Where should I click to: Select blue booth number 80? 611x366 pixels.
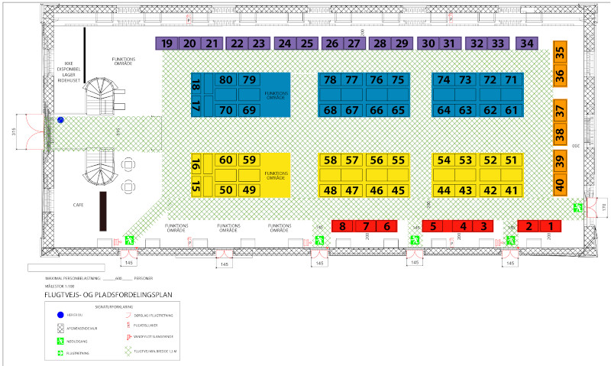(x=226, y=80)
